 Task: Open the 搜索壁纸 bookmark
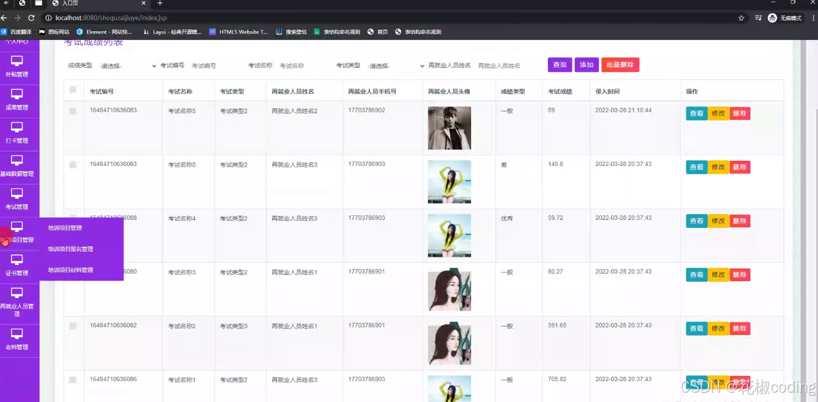click(x=291, y=32)
